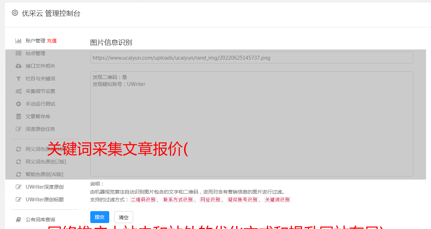Click the filter icon for 栏目与关键词
Image resolution: width=431 pixels, height=229 pixels.
[x=19, y=79]
